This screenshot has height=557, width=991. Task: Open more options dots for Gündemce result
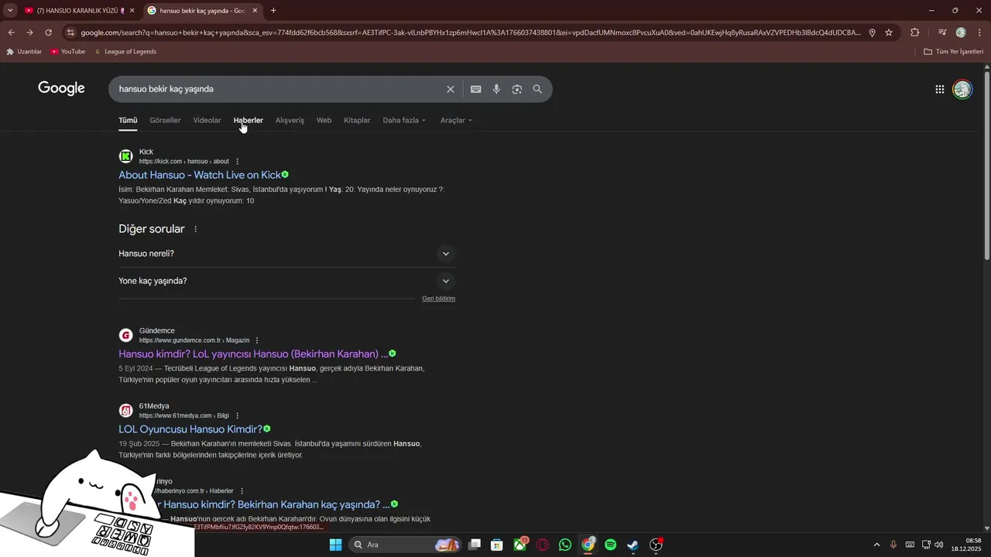pyautogui.click(x=257, y=340)
